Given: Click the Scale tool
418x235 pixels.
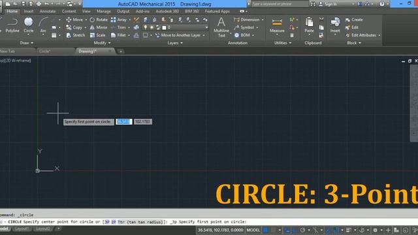Looking at the screenshot, I should click(97, 35).
